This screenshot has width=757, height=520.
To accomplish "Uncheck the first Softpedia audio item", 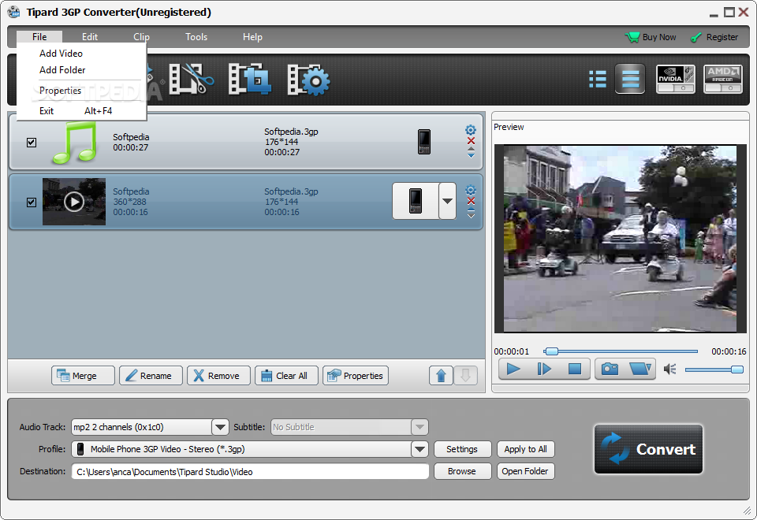I will (32, 143).
